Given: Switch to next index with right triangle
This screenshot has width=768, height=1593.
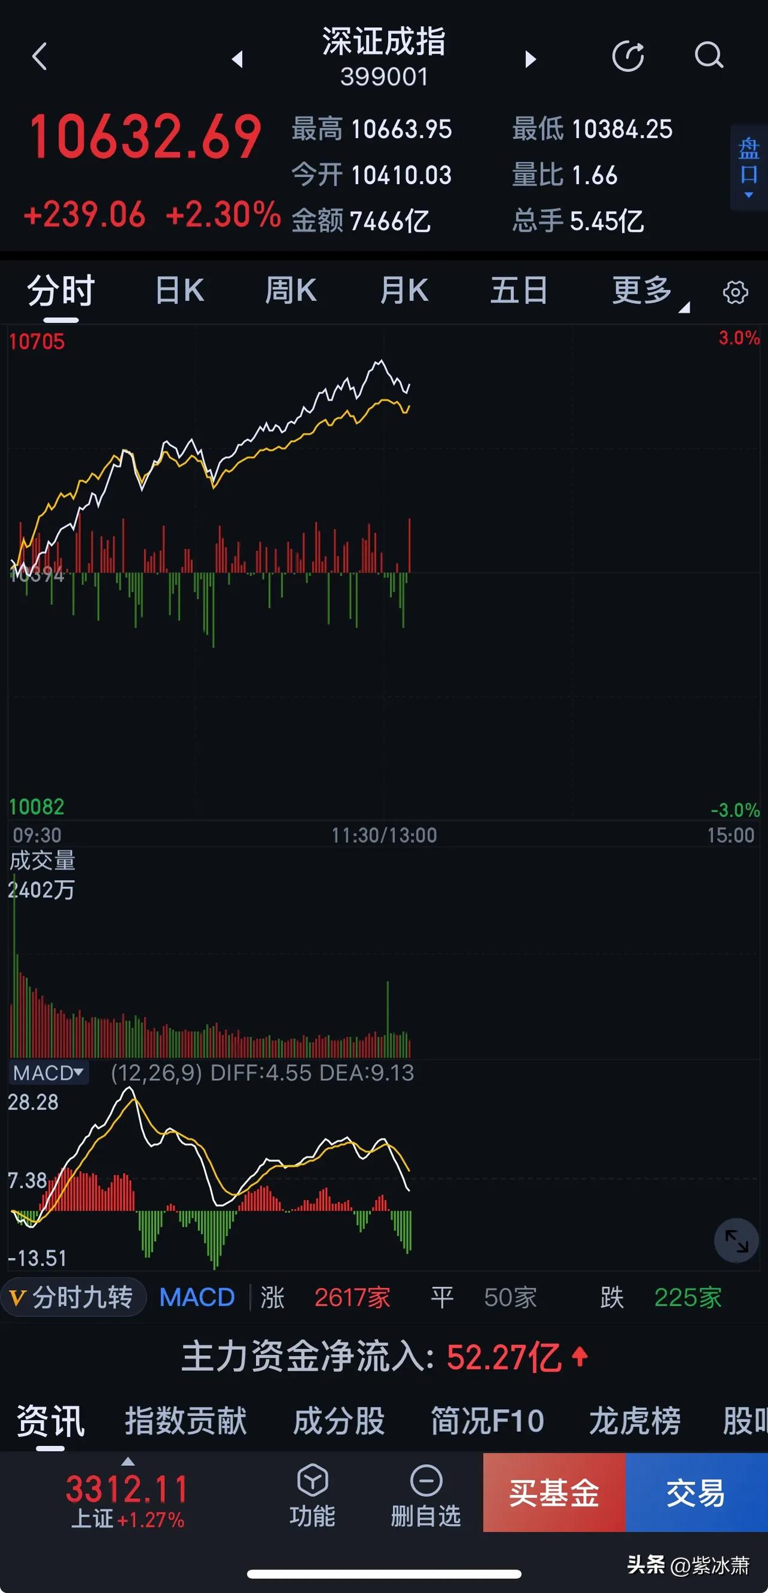Looking at the screenshot, I should click(530, 59).
